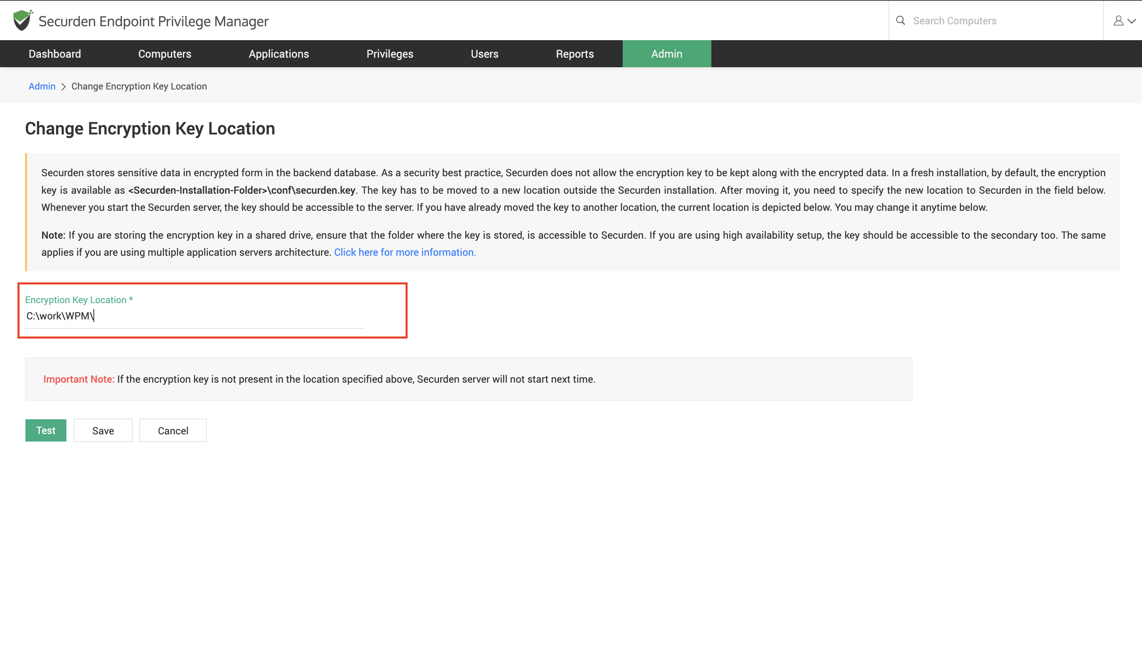This screenshot has width=1142, height=646.
Task: Click the 'Important Note:' red text
Action: coord(79,379)
